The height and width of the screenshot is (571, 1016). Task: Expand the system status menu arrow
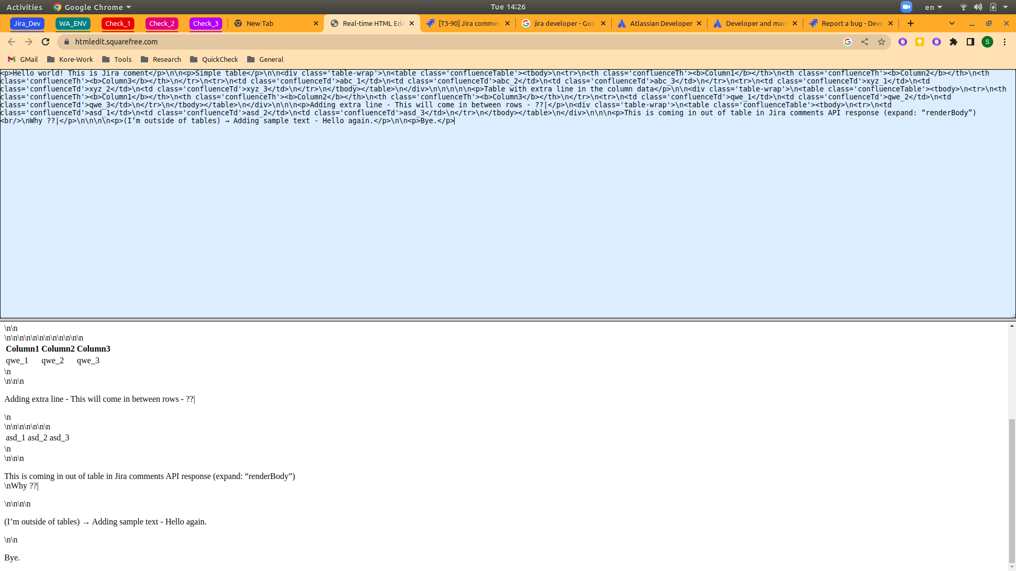1007,7
